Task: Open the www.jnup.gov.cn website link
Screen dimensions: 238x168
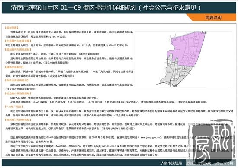Action: [x=151, y=137]
